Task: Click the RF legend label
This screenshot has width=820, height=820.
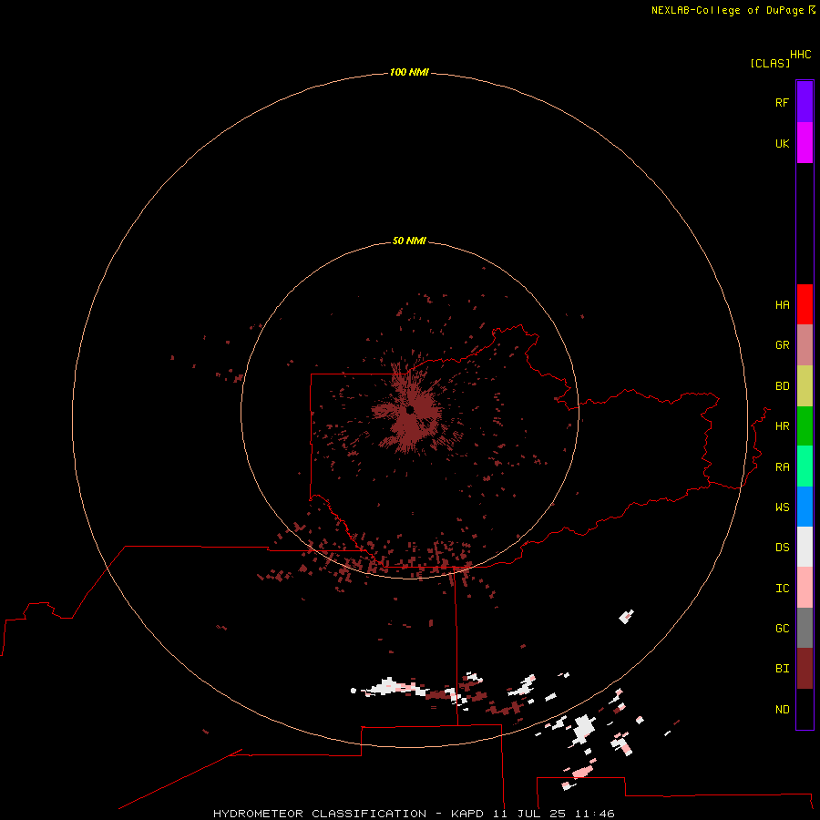Action: (782, 102)
